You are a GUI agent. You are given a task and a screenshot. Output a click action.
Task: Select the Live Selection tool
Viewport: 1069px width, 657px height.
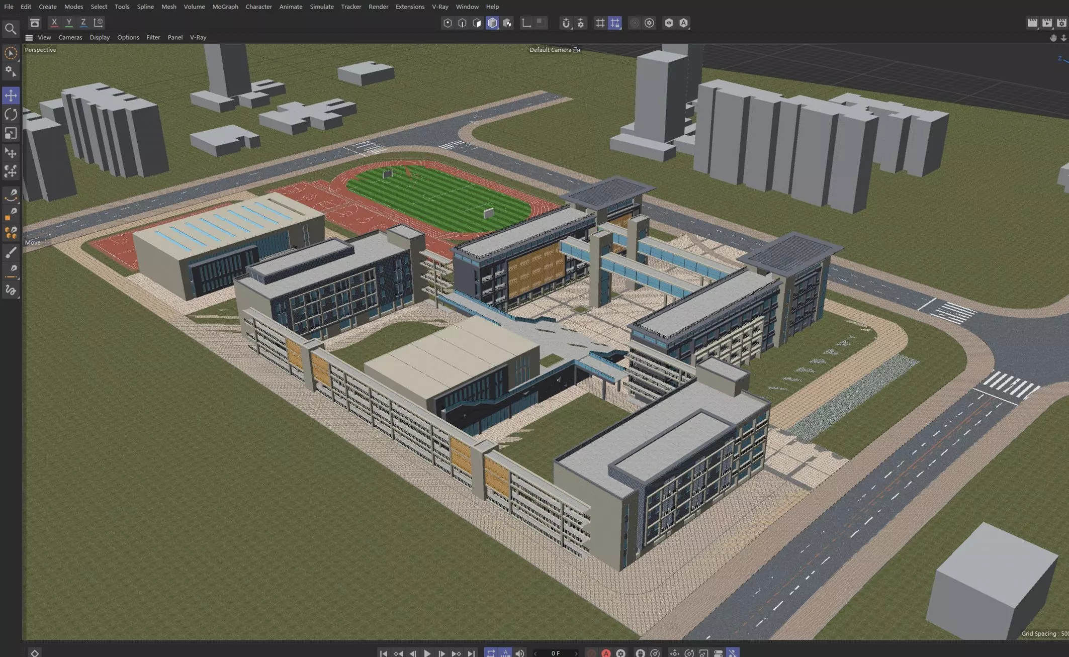tap(11, 53)
